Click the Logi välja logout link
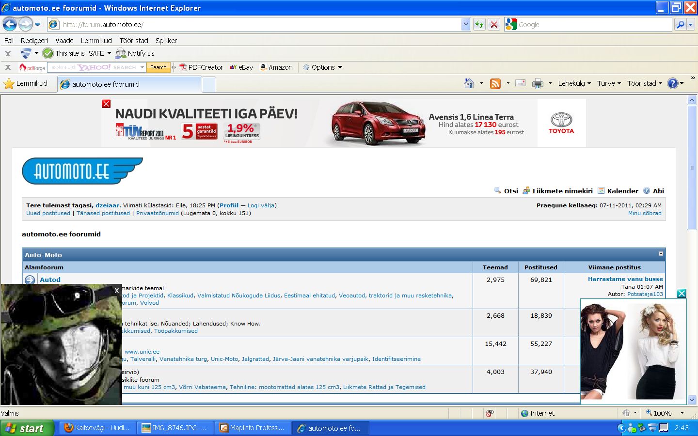698x436 pixels. [261, 205]
